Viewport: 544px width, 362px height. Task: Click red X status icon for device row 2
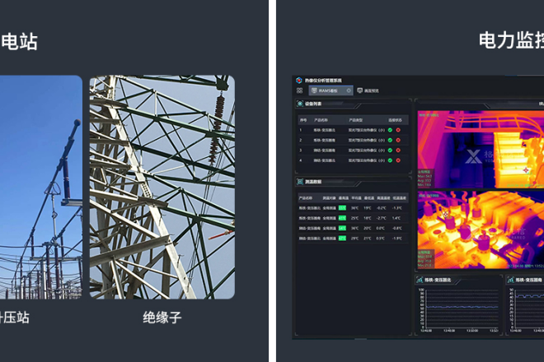point(398,140)
